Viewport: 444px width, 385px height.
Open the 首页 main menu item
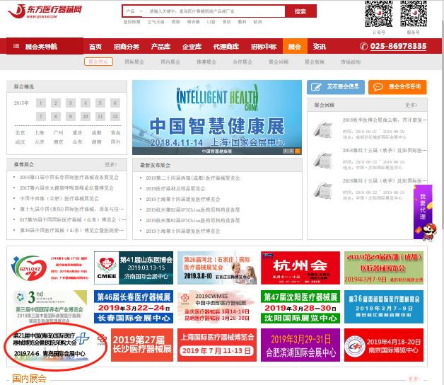click(x=95, y=47)
